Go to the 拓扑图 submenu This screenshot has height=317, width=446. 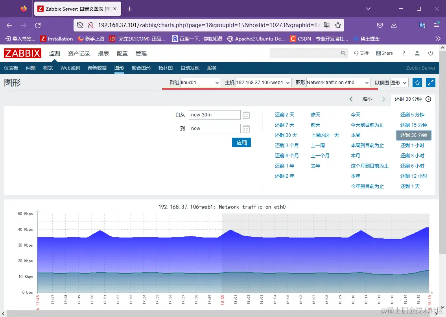(x=166, y=68)
